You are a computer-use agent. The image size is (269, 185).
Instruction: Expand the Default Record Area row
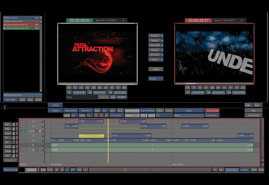pos(5,25)
